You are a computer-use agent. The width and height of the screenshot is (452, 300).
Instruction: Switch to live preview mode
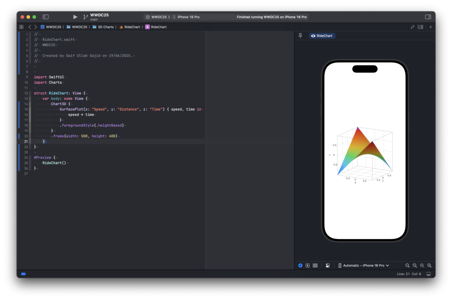pyautogui.click(x=300, y=265)
